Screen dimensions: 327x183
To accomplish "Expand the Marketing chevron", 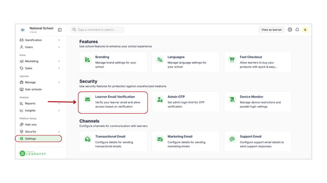I will coord(59,61).
